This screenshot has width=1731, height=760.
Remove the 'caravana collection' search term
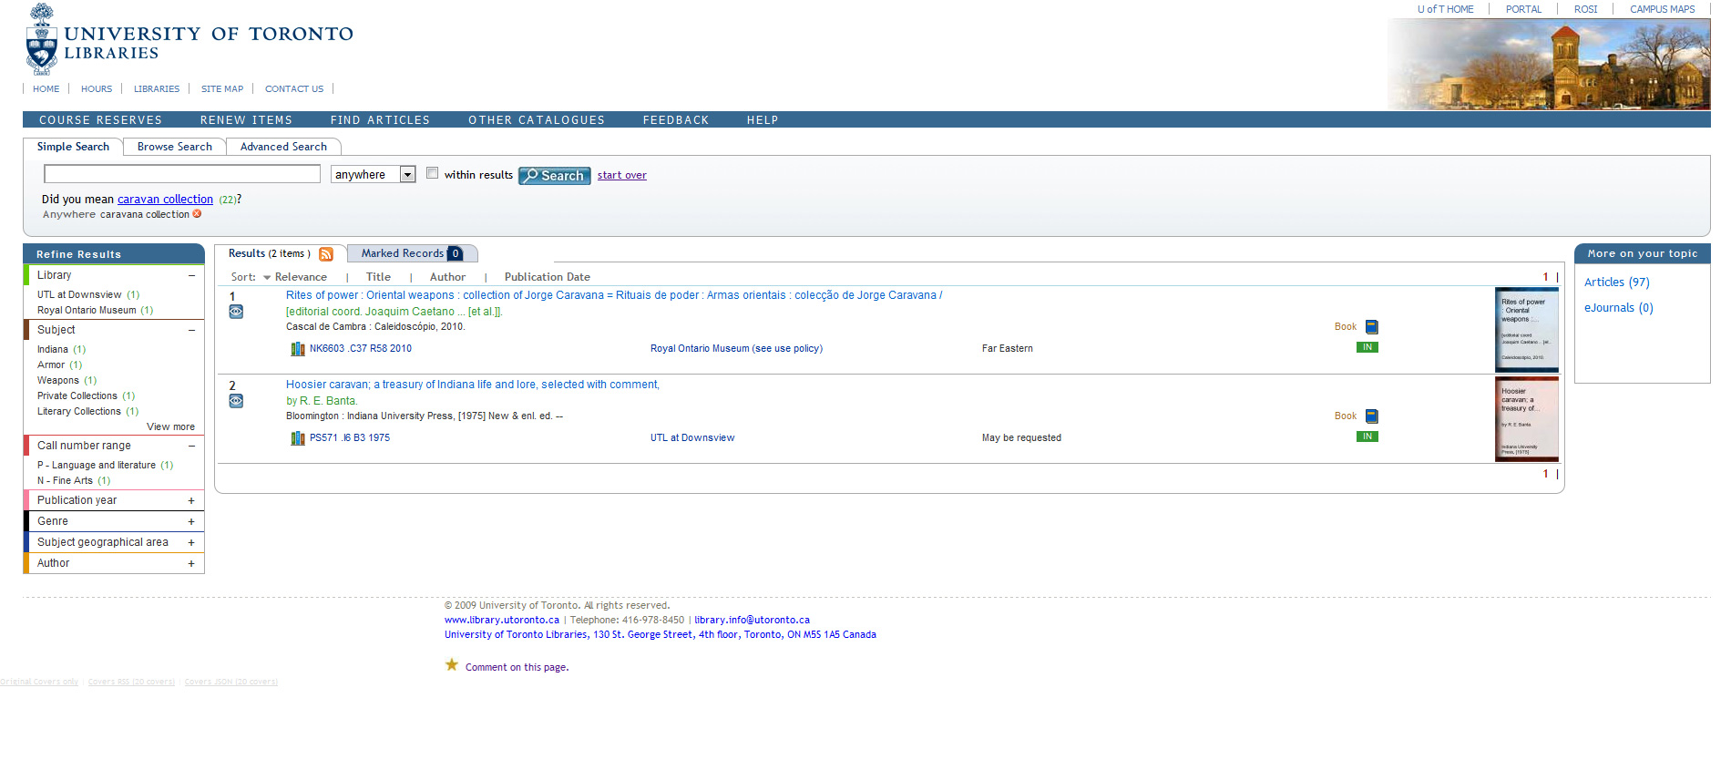coord(197,214)
